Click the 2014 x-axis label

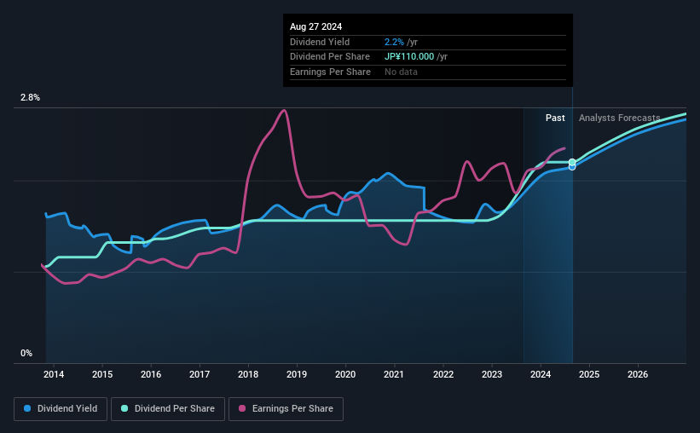(54, 374)
